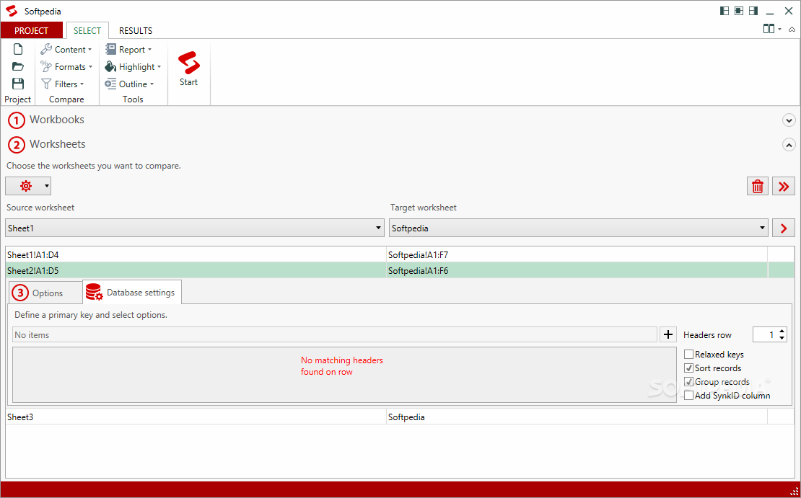This screenshot has width=801, height=498.
Task: Add worksheet pair with single arrow
Action: pyautogui.click(x=784, y=228)
